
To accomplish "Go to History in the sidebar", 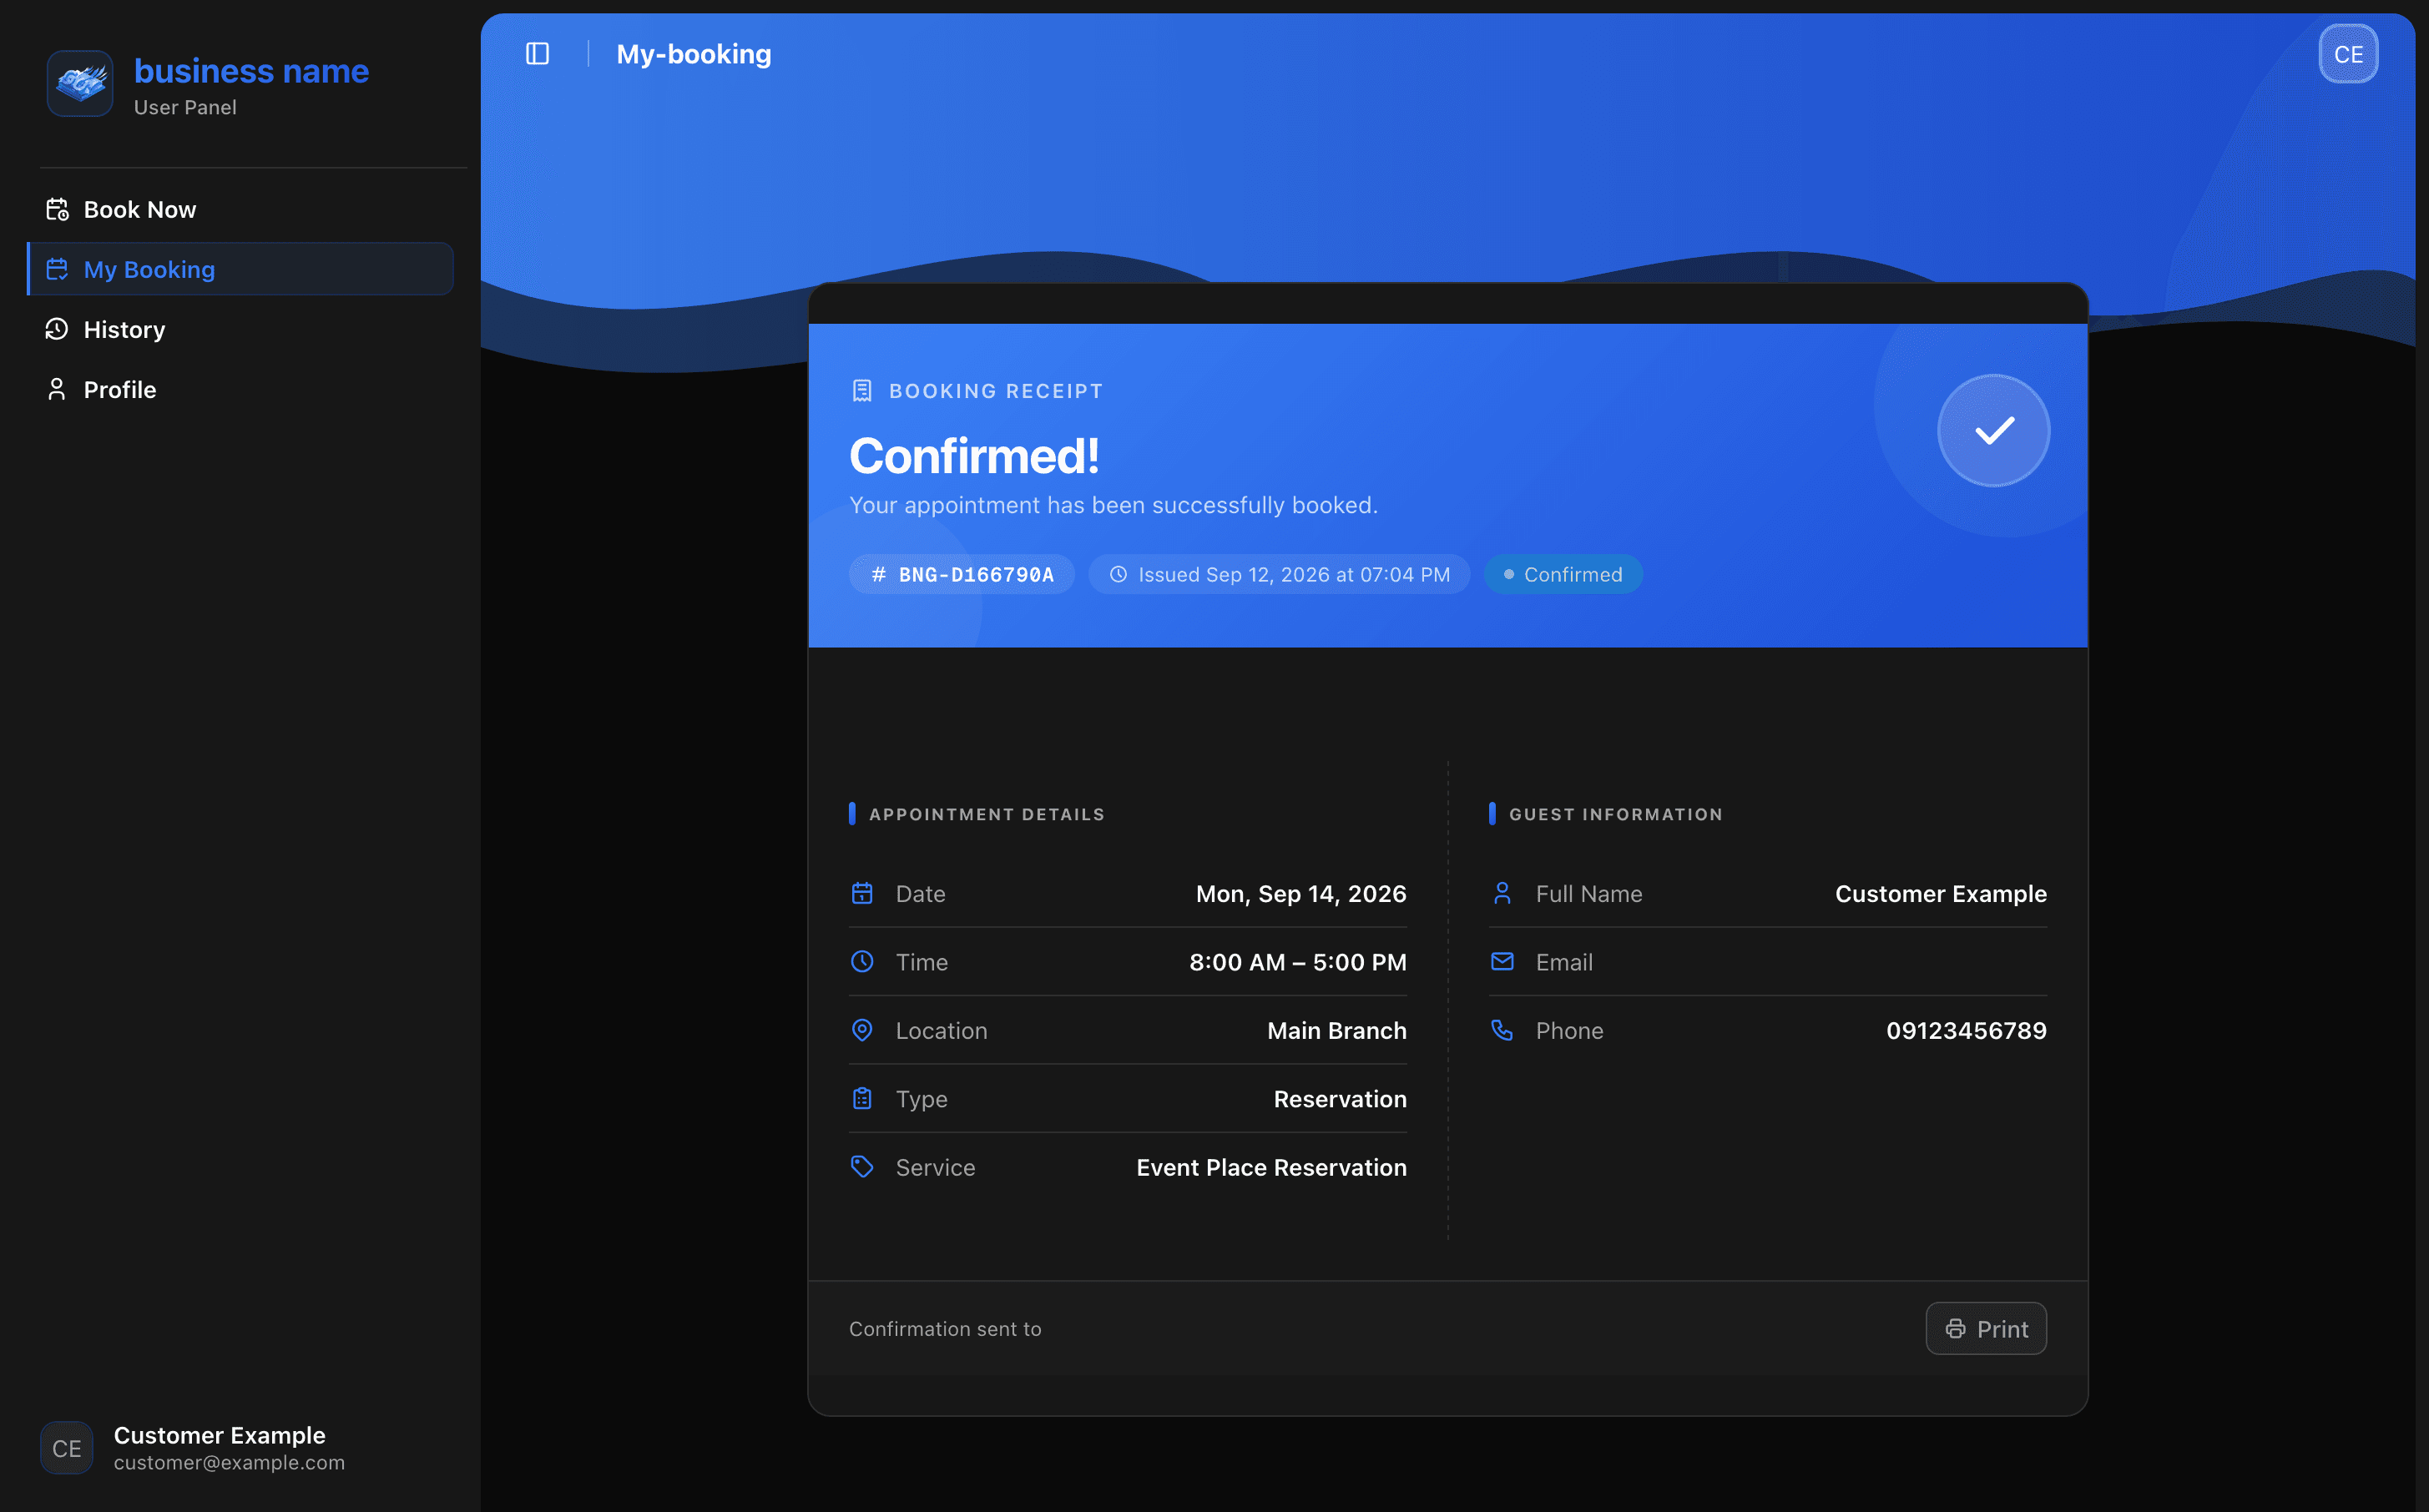I will [240, 330].
